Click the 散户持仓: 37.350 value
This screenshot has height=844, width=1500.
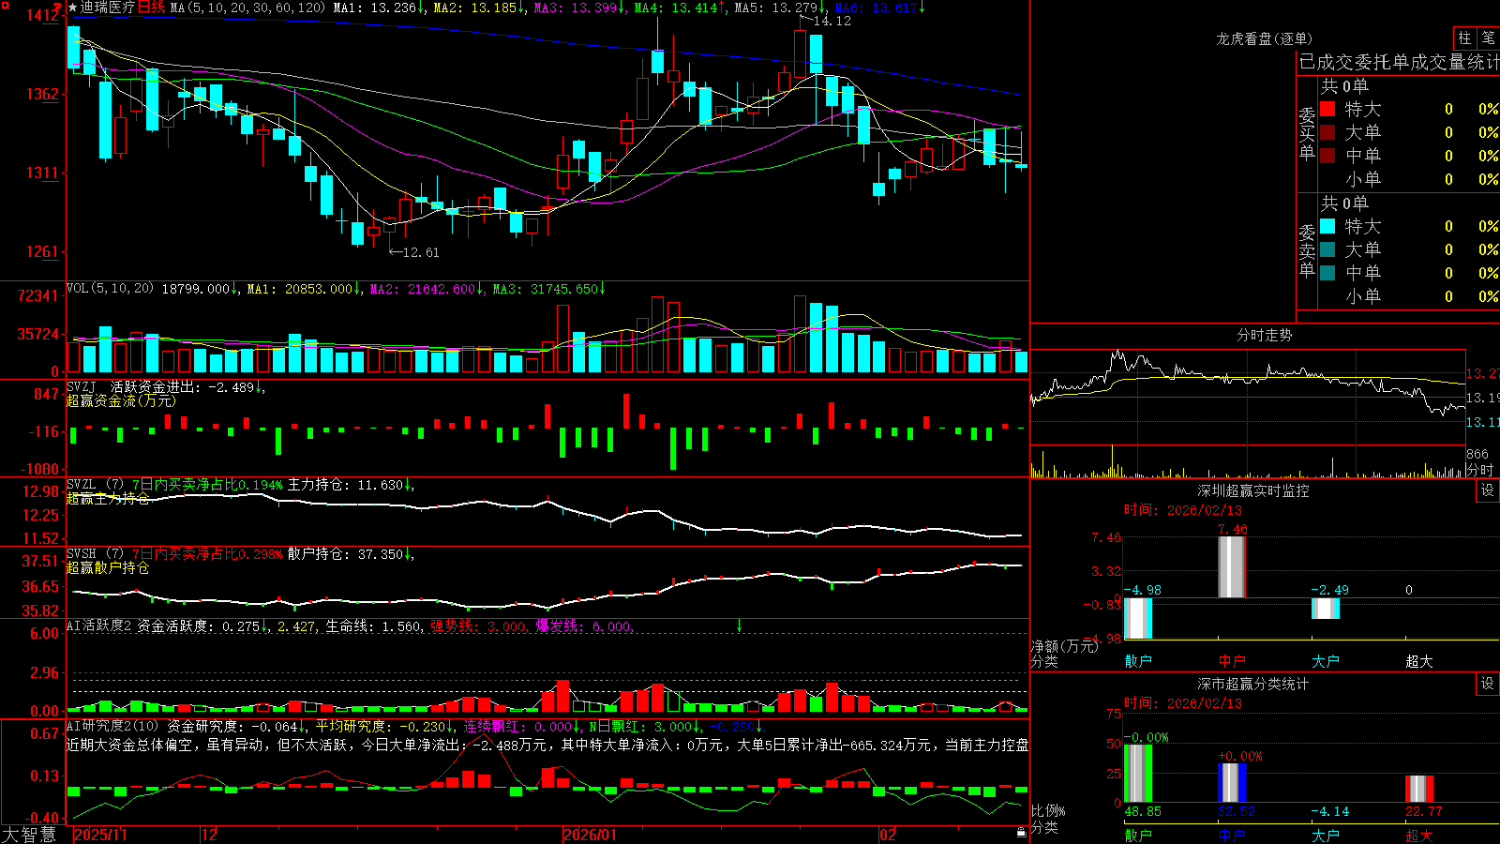(x=345, y=553)
